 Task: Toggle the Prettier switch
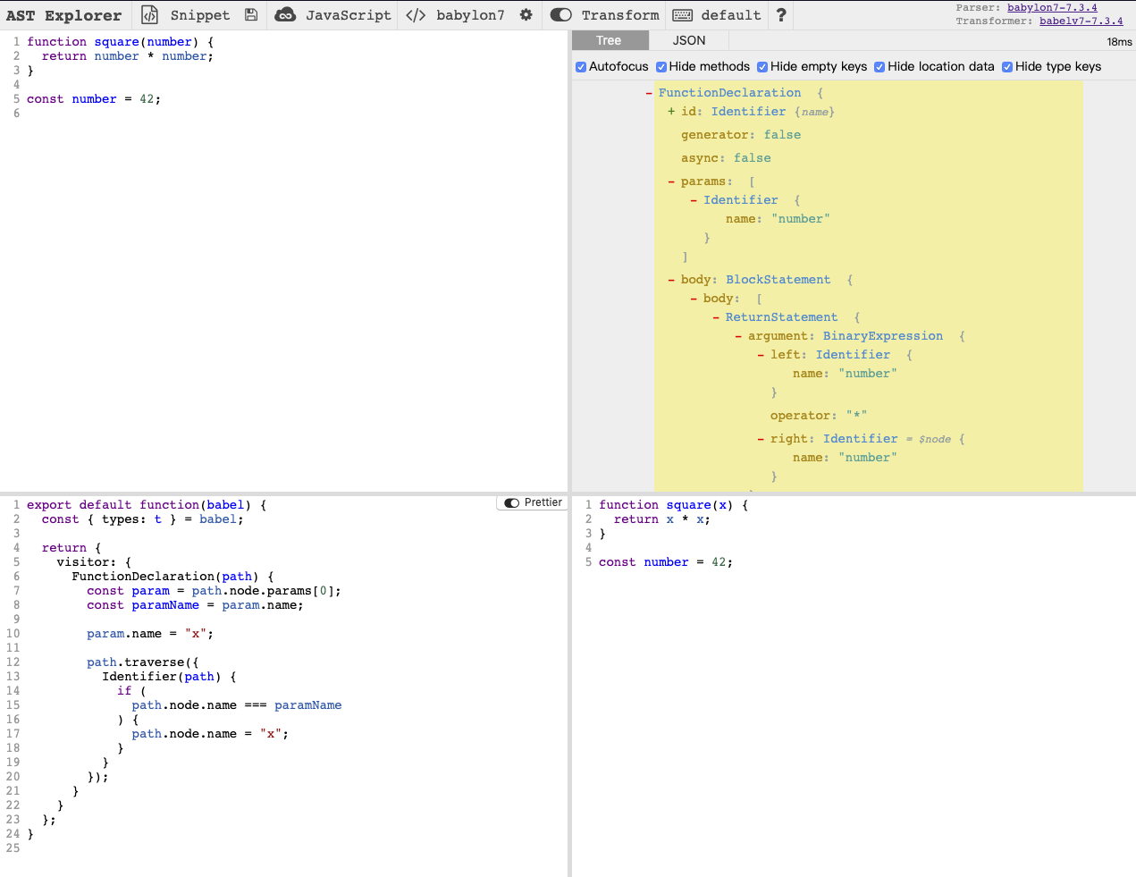(512, 503)
